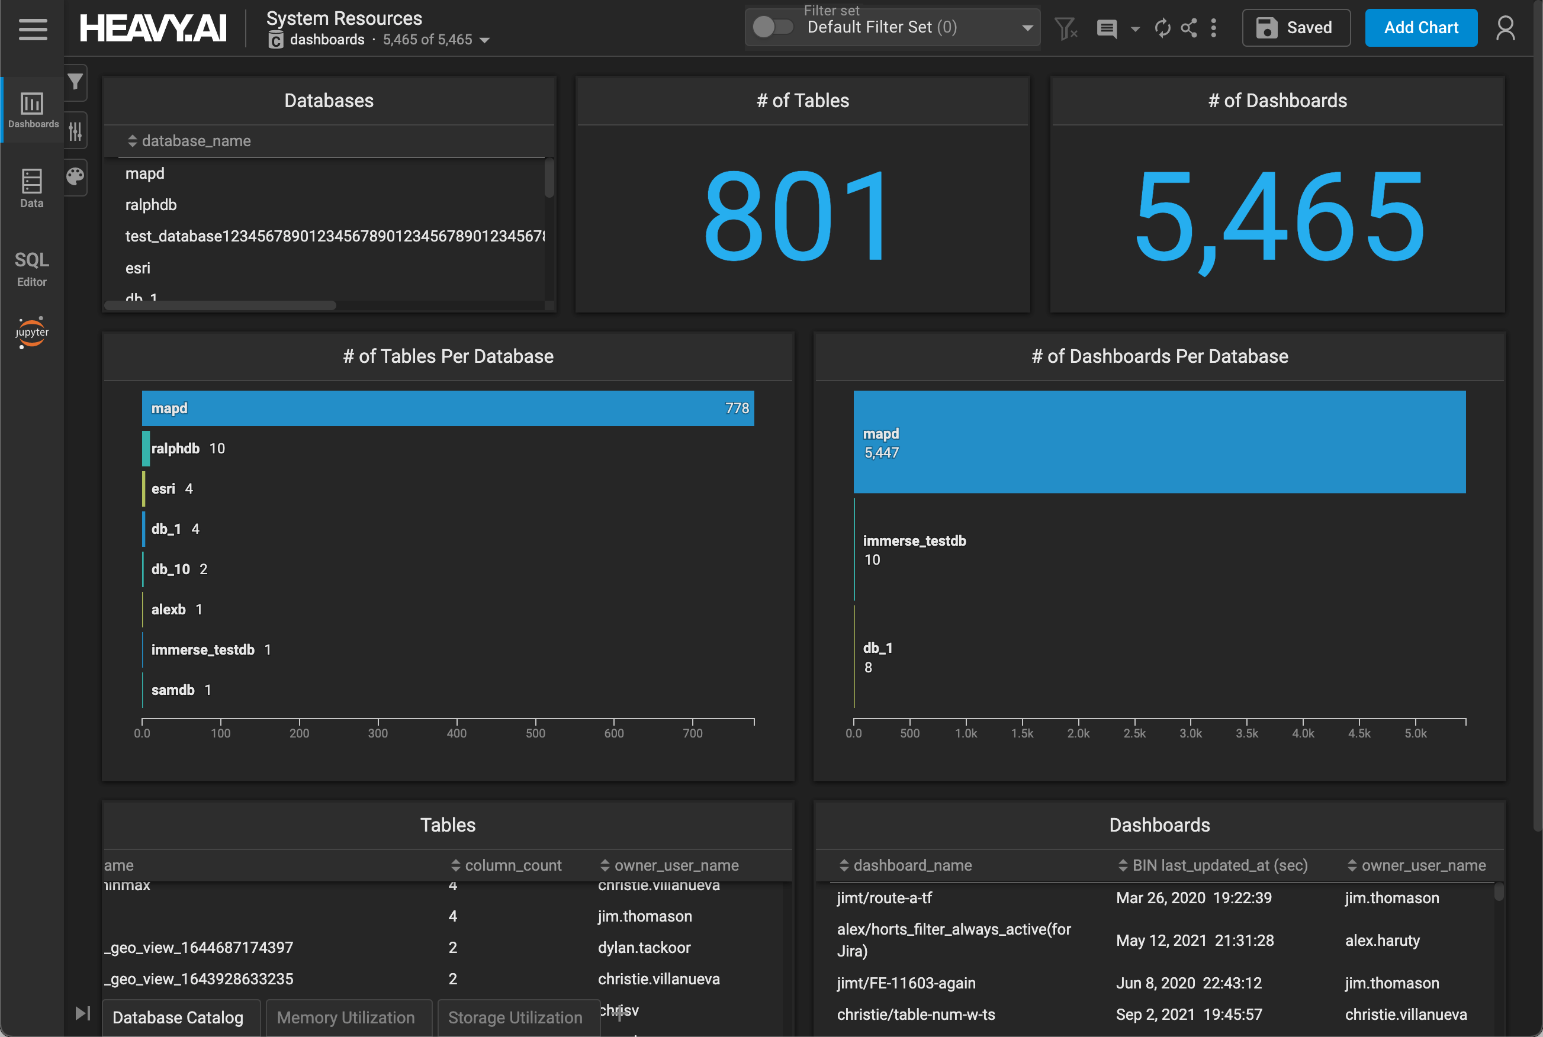Screen dimensions: 1543x1037
Task: Click the share dashboard icon
Action: (x=1188, y=28)
